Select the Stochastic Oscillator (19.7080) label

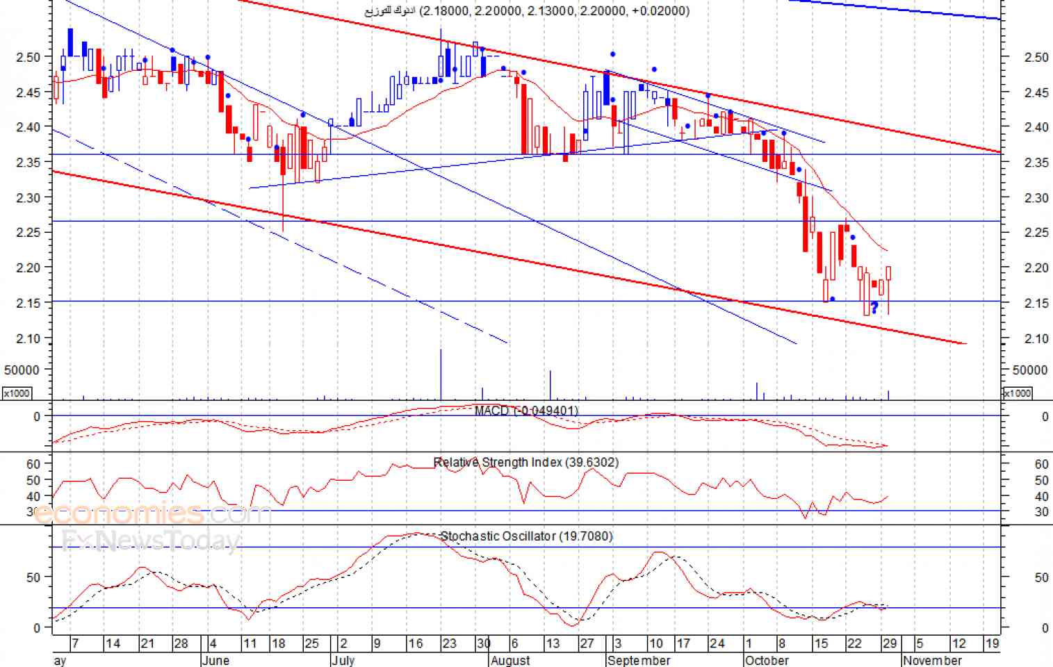click(526, 536)
